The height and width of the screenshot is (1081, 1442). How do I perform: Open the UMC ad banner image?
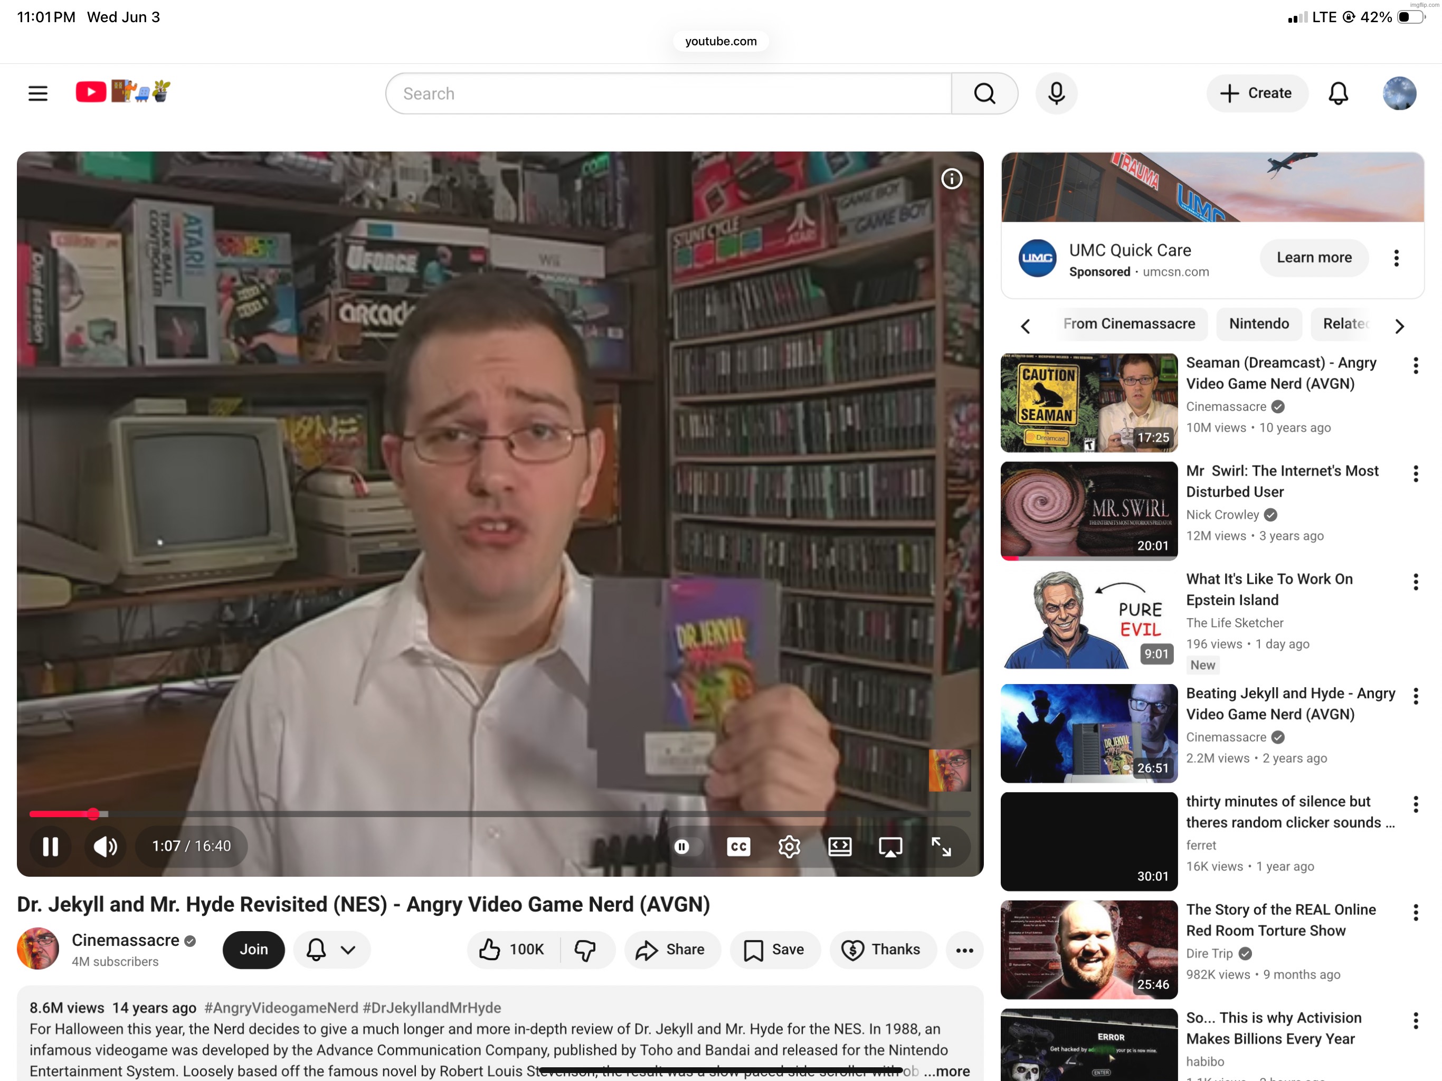pyautogui.click(x=1212, y=188)
